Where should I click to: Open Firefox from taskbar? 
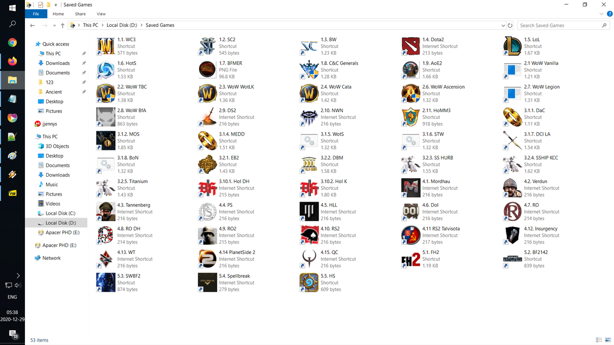click(x=12, y=61)
